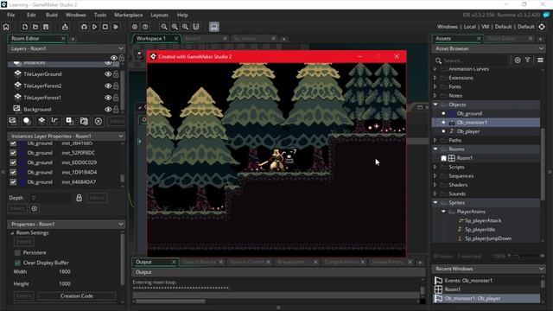Uncheck instance inst_52F0F8DC checkbox
Image resolution: width=553 pixels, height=311 pixels.
click(13, 153)
